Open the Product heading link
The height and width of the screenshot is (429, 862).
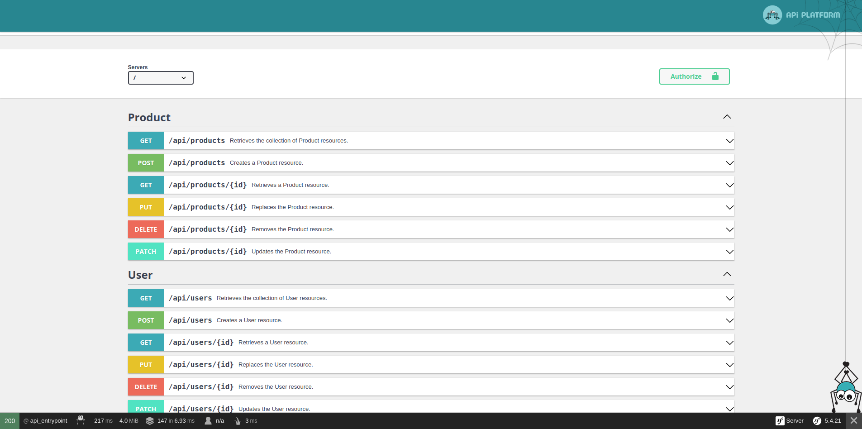(149, 118)
